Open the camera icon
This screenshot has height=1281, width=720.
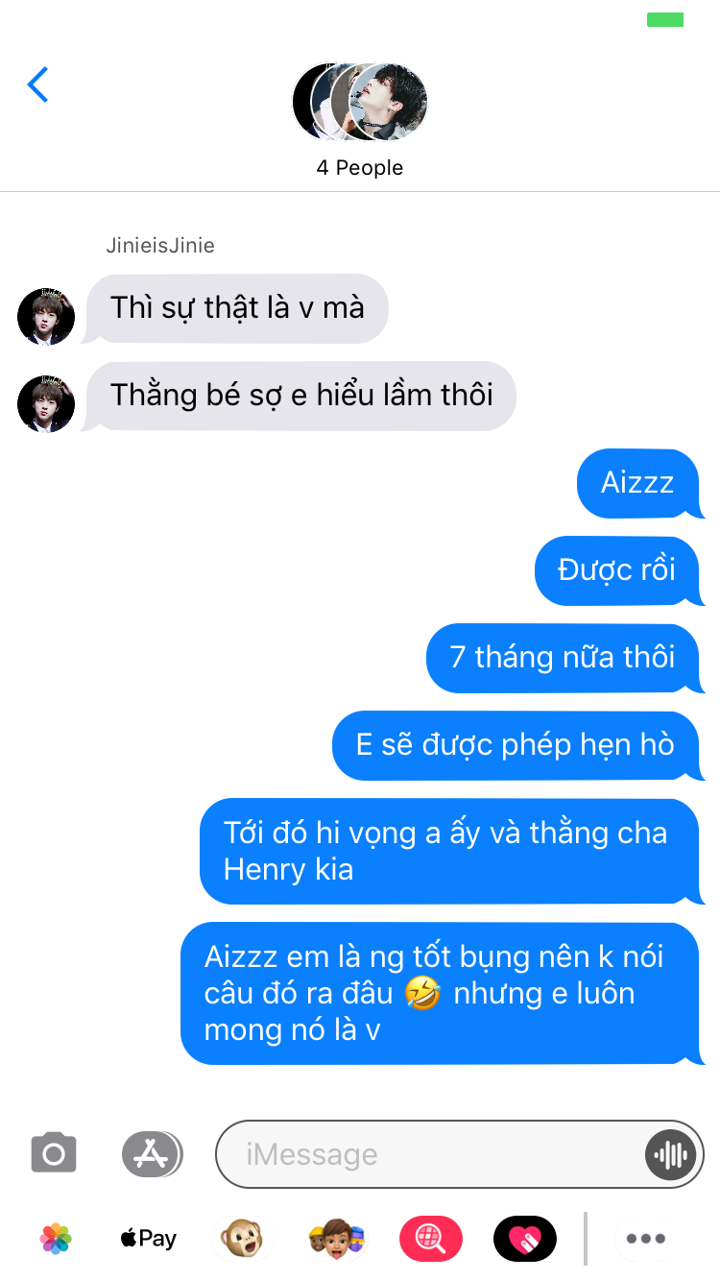(54, 1153)
